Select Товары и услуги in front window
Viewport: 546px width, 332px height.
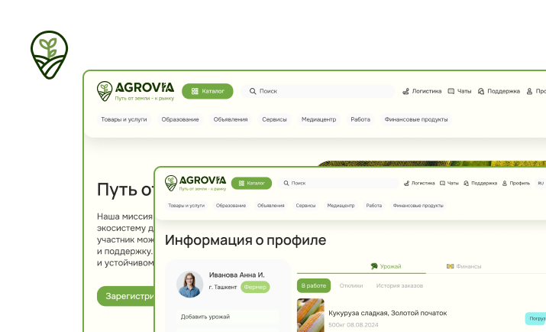click(x=186, y=206)
